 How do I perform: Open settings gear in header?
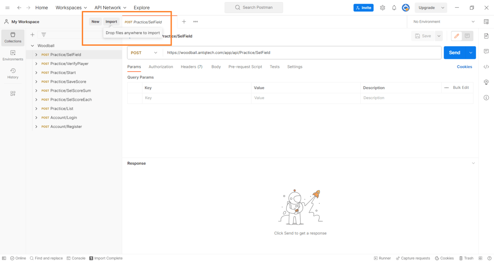(x=382, y=7)
